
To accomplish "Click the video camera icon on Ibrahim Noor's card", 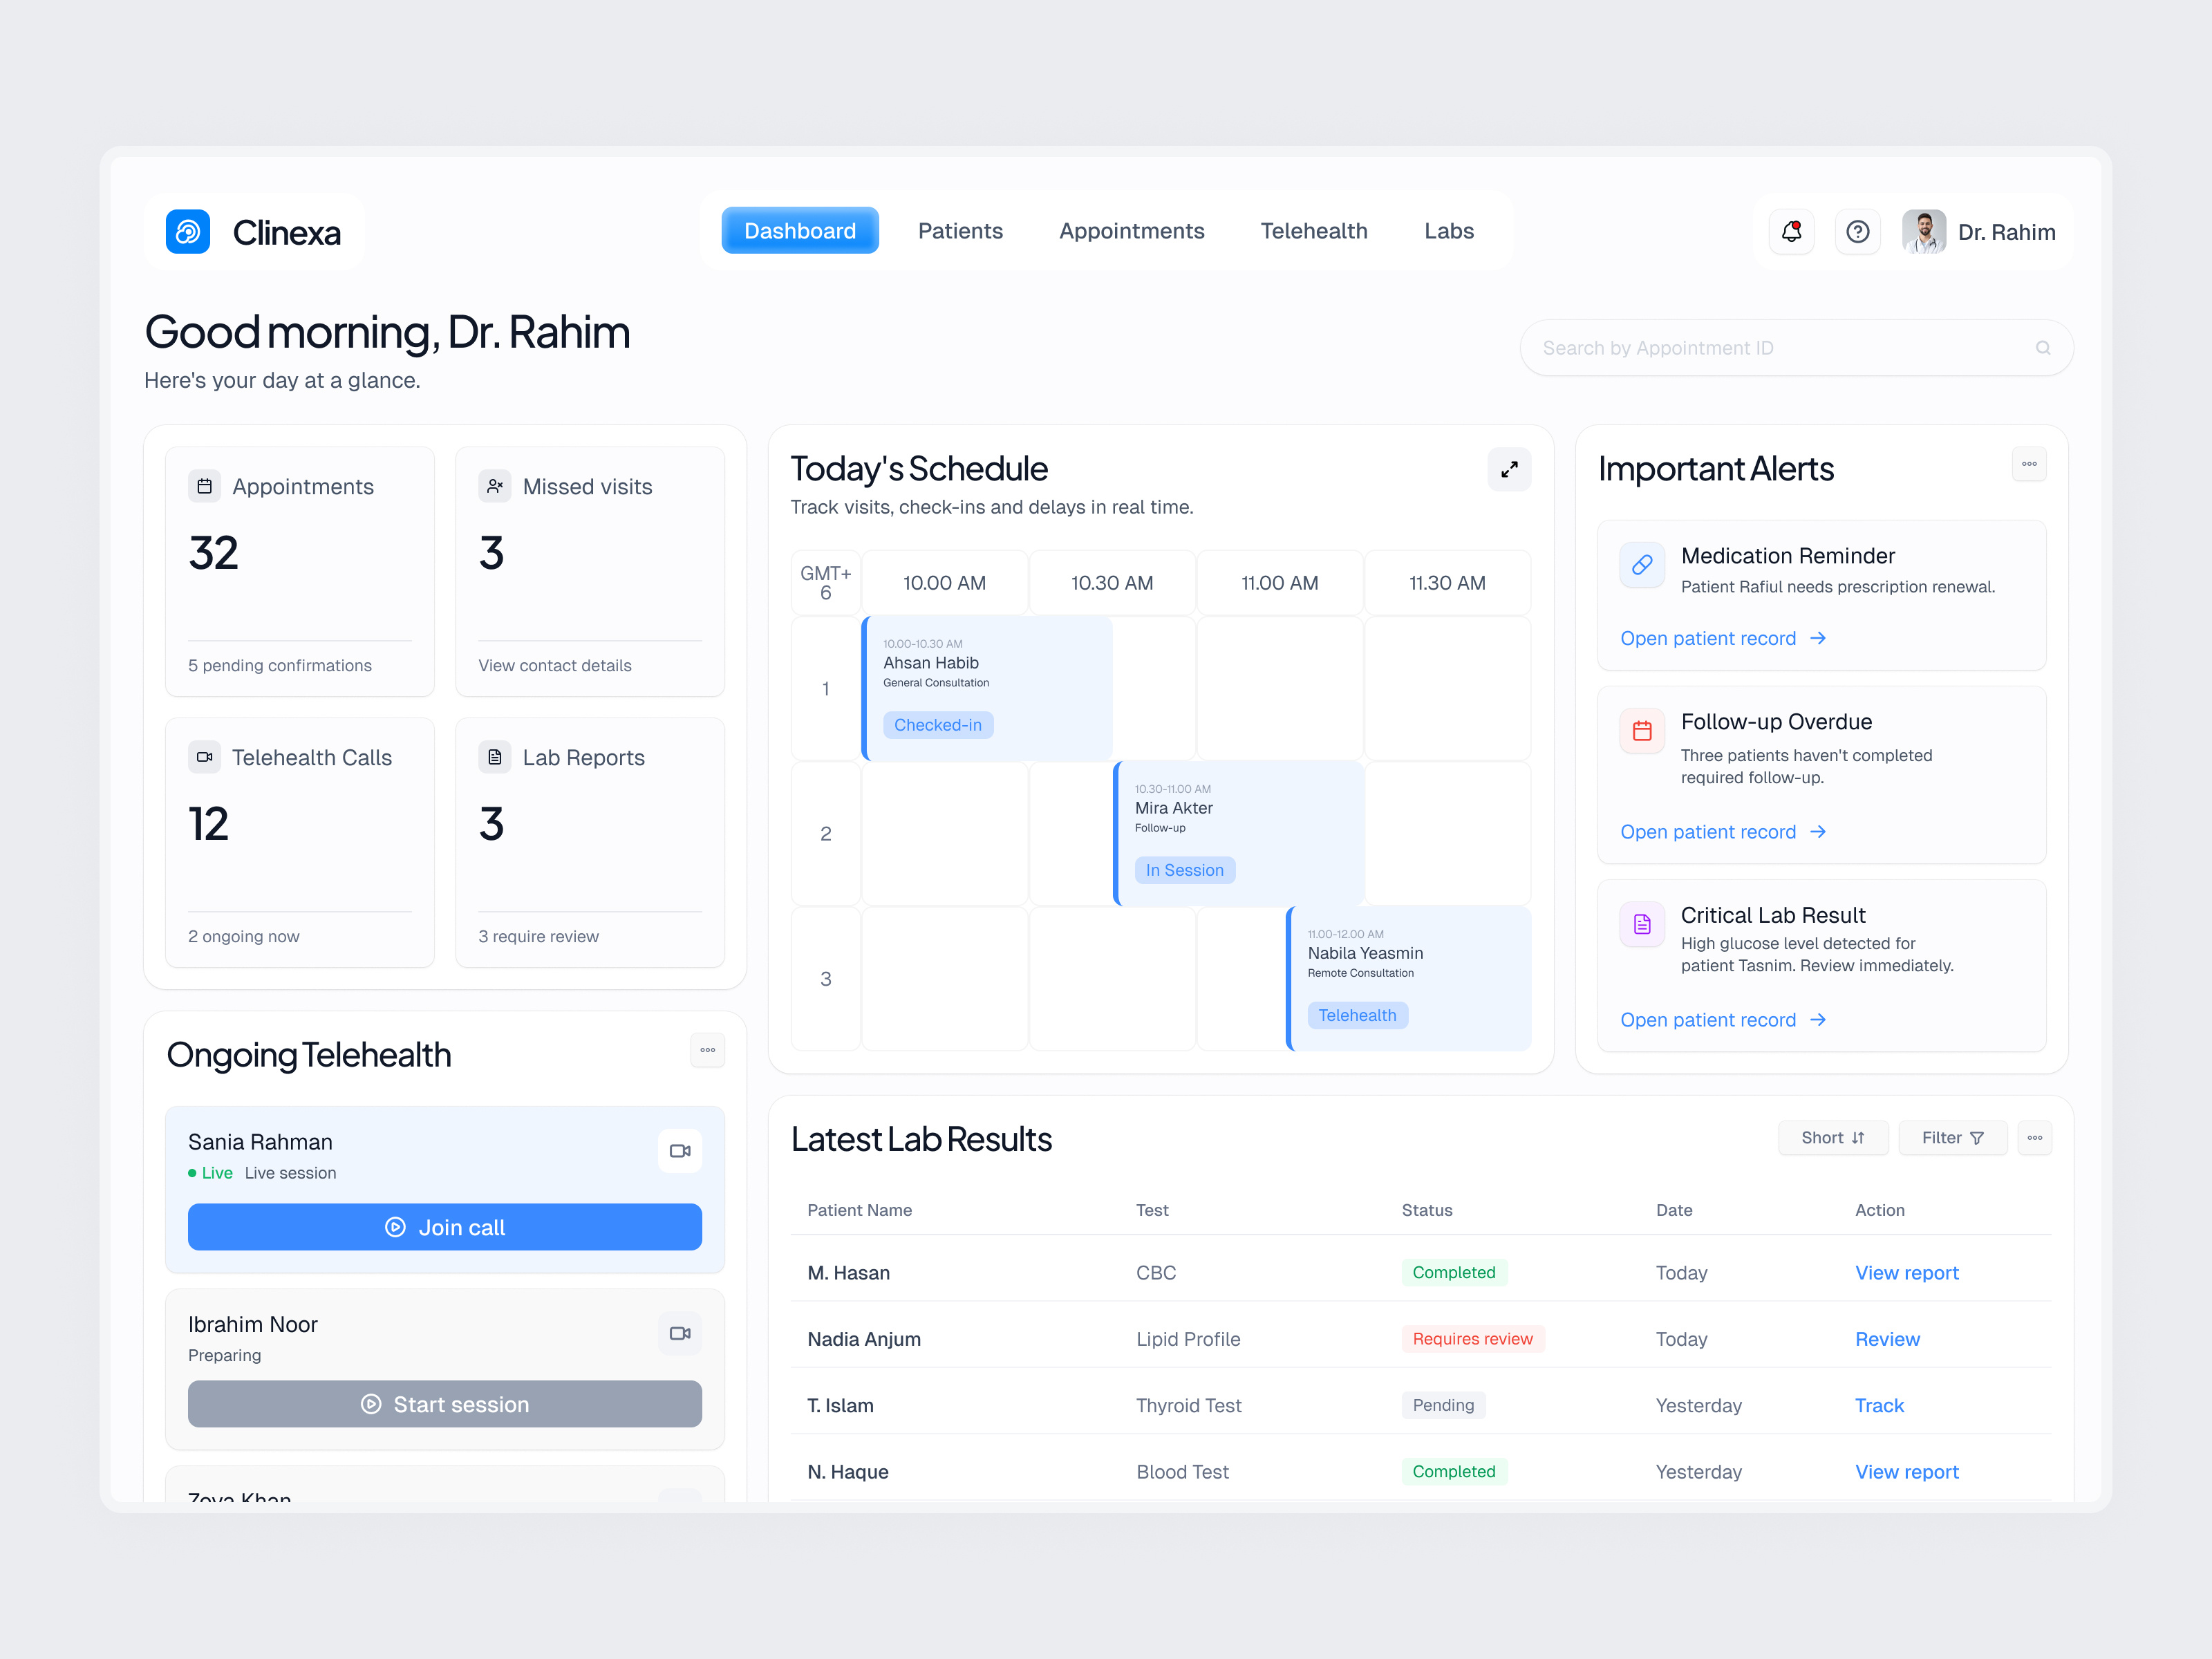I will [680, 1333].
